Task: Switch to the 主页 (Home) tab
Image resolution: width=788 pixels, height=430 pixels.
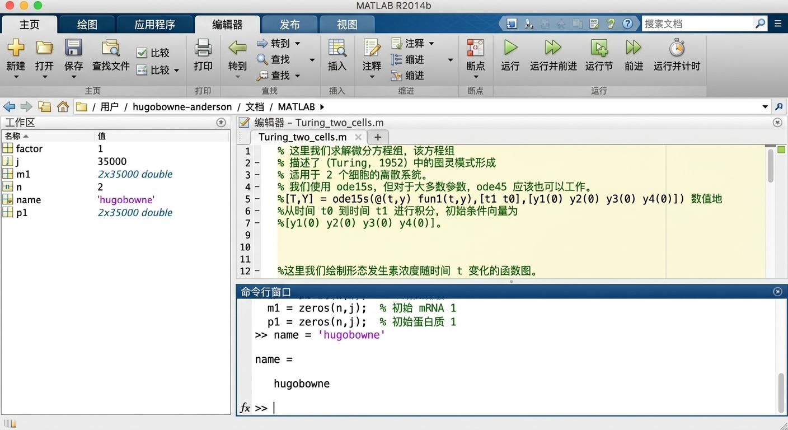Action: pyautogui.click(x=30, y=25)
